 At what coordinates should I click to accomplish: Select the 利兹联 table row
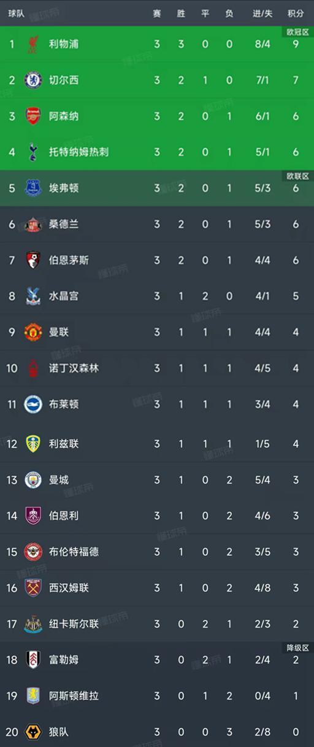click(x=157, y=443)
